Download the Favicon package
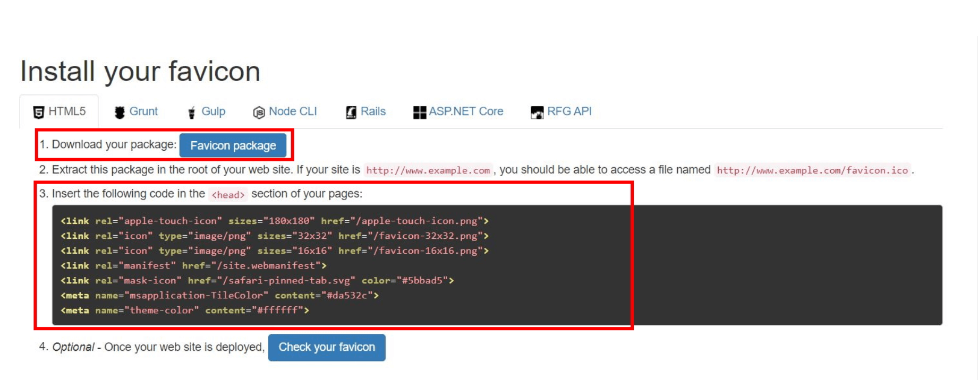The width and height of the screenshot is (978, 380). pos(233,145)
